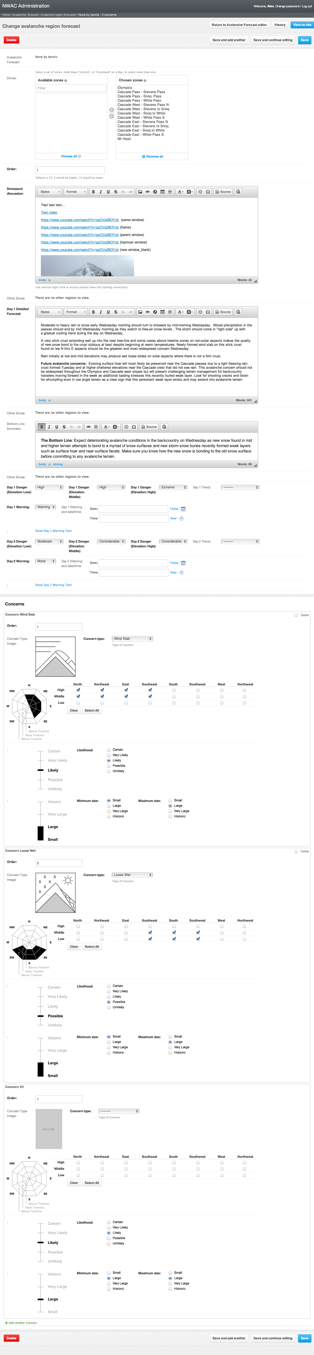Insert a link in Bottom Line Summary editor
Screen dimensions: 314x1355
[x=88, y=427]
